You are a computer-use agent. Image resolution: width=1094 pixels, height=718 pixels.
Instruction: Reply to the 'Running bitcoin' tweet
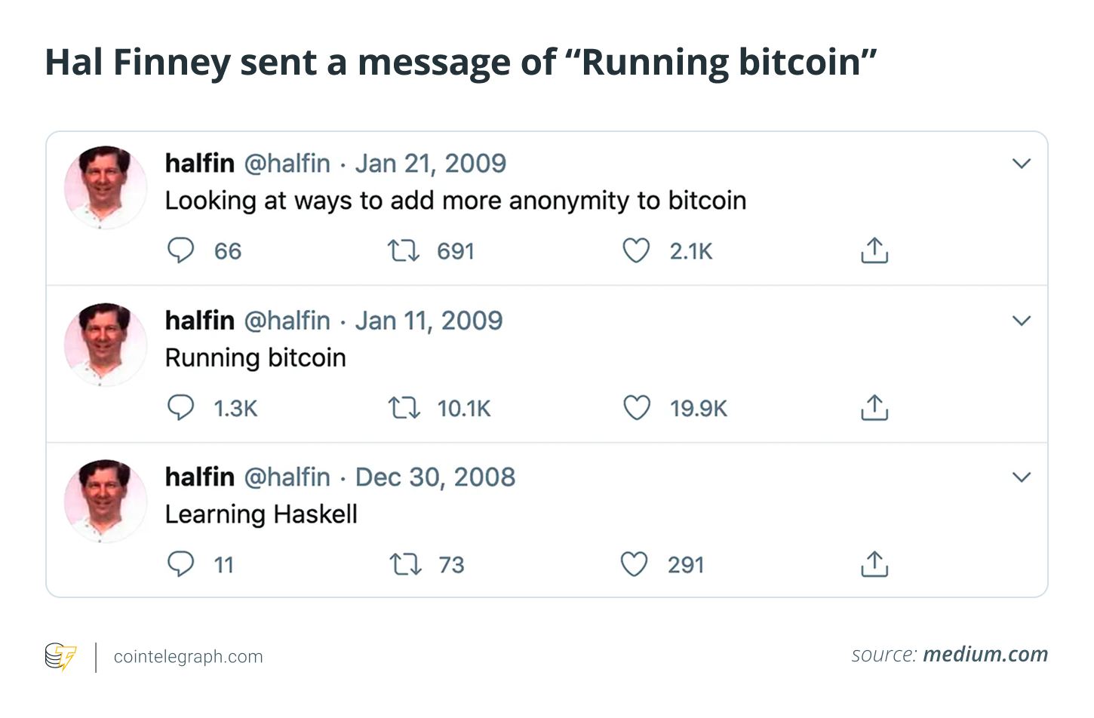point(181,407)
